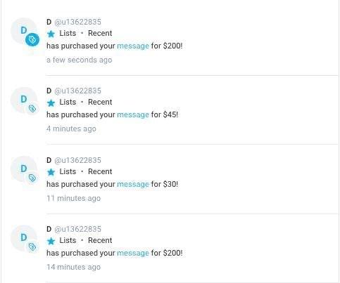Click @u13622835 username in the $45 notification
This screenshot has height=283, width=340.
(x=77, y=91)
